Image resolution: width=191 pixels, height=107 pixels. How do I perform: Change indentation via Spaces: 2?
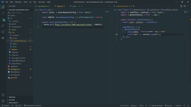pos(134,106)
